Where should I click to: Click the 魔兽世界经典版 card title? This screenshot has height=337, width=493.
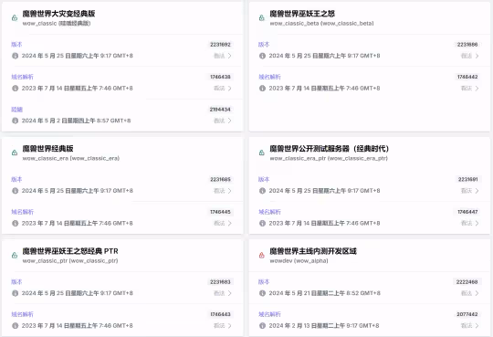pos(47,149)
